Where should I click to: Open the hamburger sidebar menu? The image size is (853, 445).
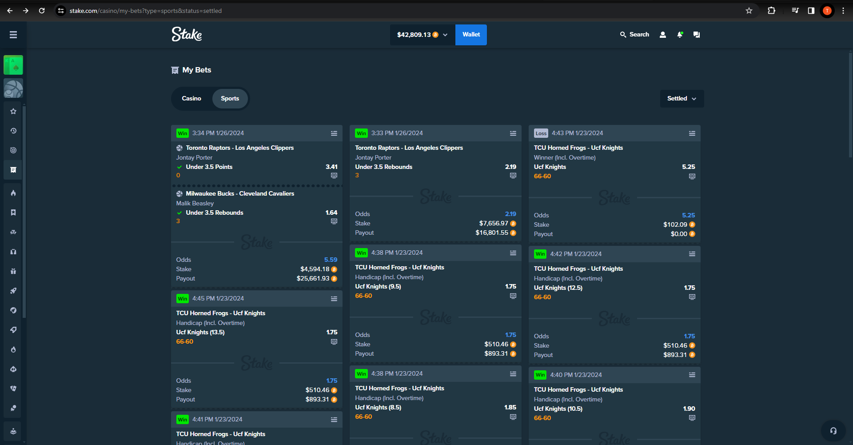[13, 35]
